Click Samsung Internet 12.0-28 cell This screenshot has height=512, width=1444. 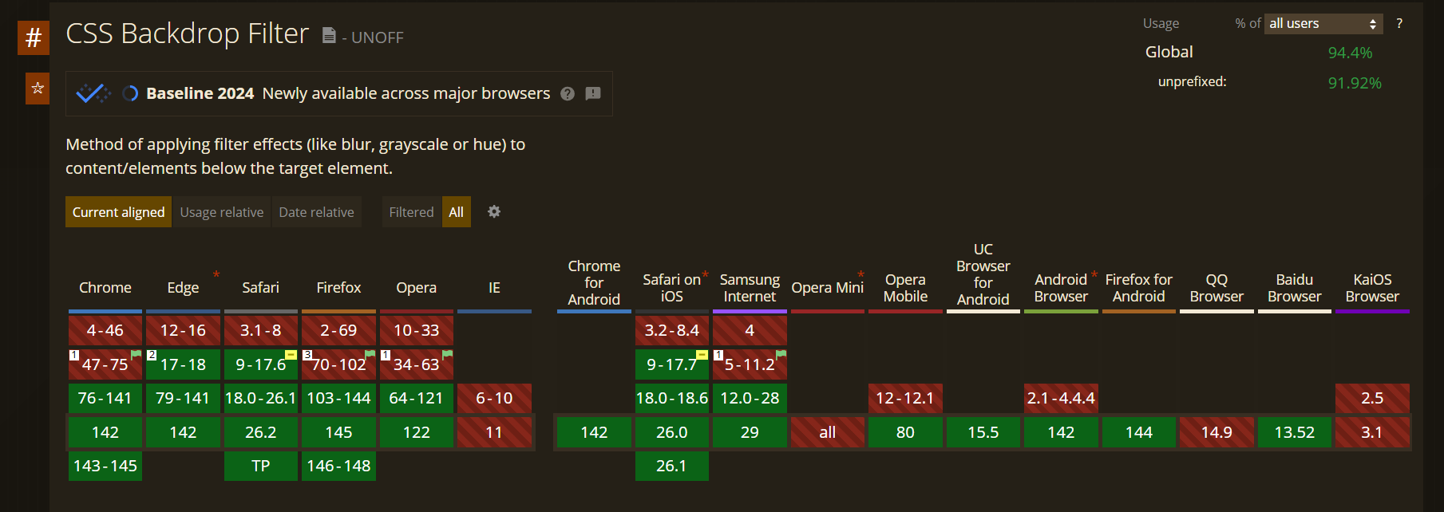coord(750,398)
